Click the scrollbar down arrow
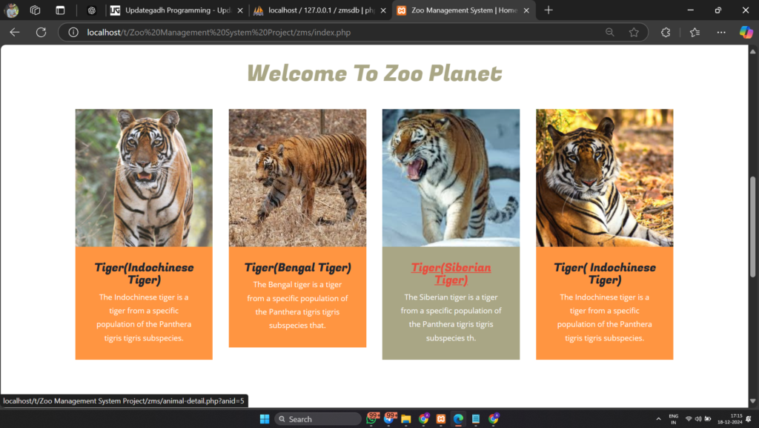Screen dimensions: 759x428 click(753, 401)
